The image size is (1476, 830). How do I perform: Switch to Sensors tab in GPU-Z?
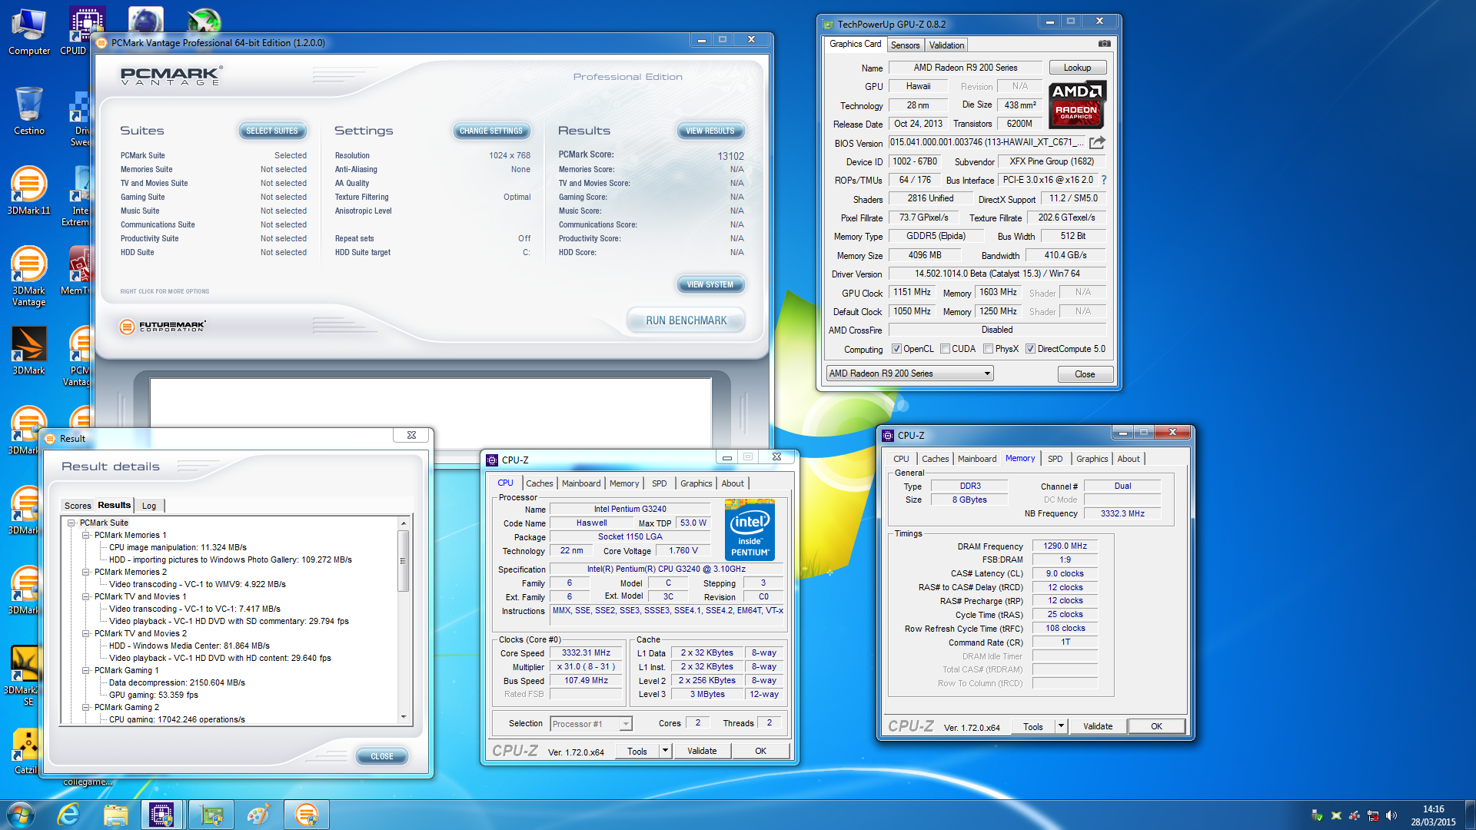coord(905,45)
